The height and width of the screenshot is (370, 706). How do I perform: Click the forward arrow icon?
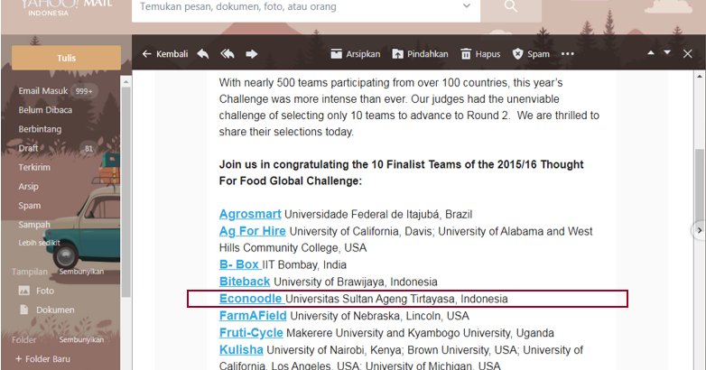252,54
